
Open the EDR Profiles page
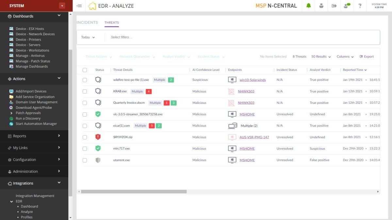[26, 217]
